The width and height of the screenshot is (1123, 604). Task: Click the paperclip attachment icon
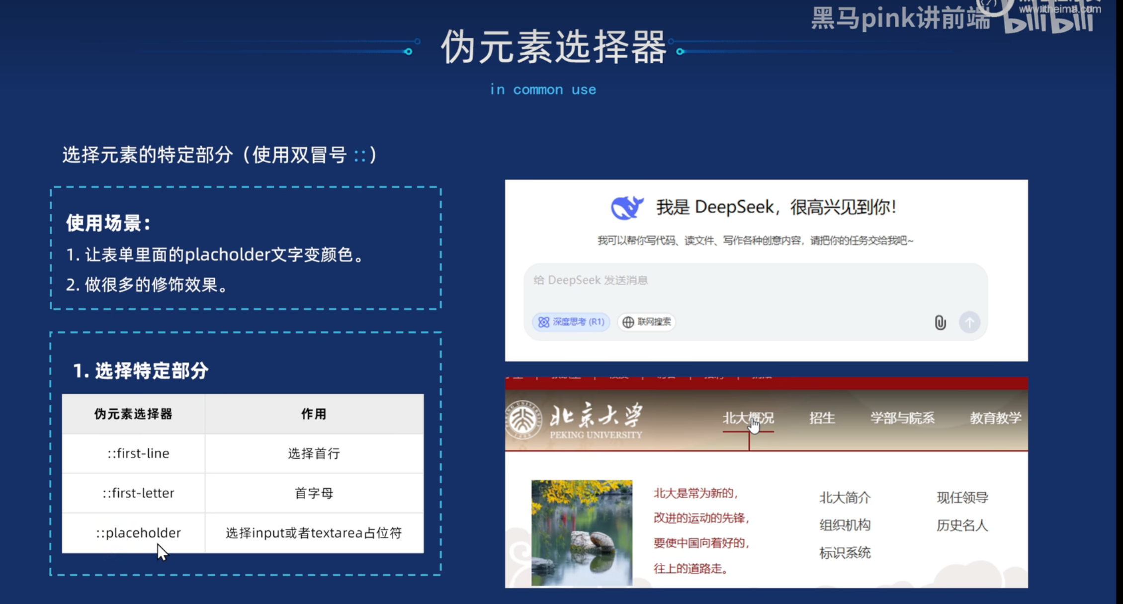[x=940, y=323]
